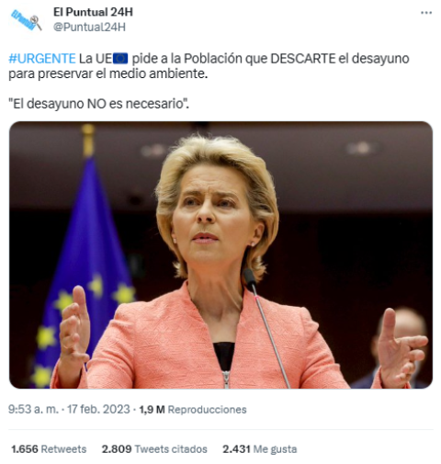Open the tweet's three-dot more options menu
Viewport: 441px width, 464px height.
click(x=426, y=13)
